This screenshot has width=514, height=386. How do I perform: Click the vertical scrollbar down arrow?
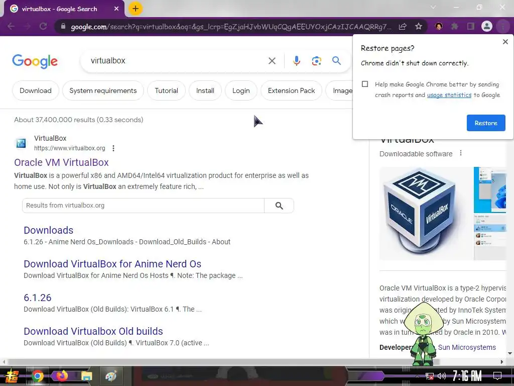tap(510, 353)
